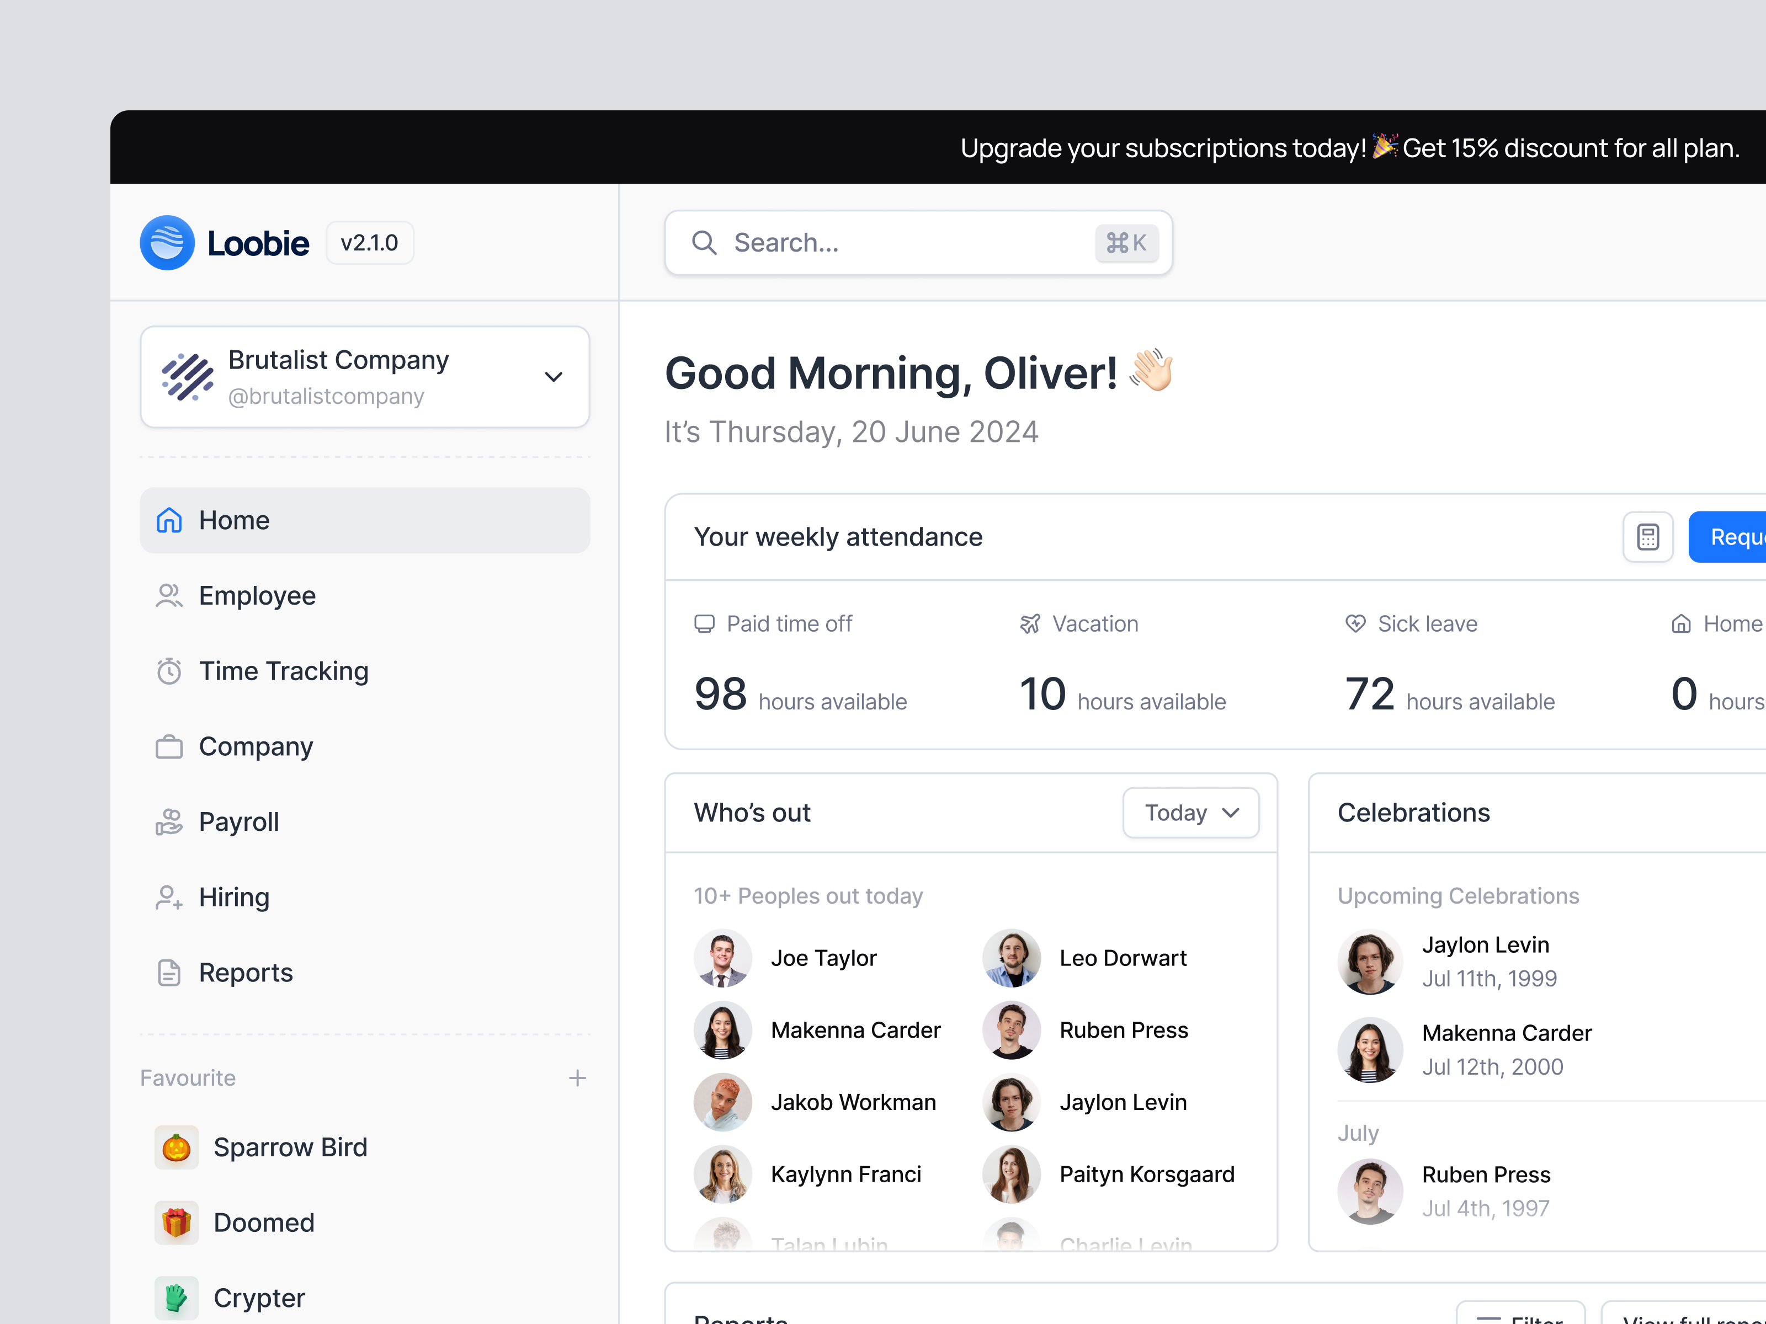1766x1324 pixels.
Task: Open the Payroll icon in sidebar
Action: click(169, 821)
